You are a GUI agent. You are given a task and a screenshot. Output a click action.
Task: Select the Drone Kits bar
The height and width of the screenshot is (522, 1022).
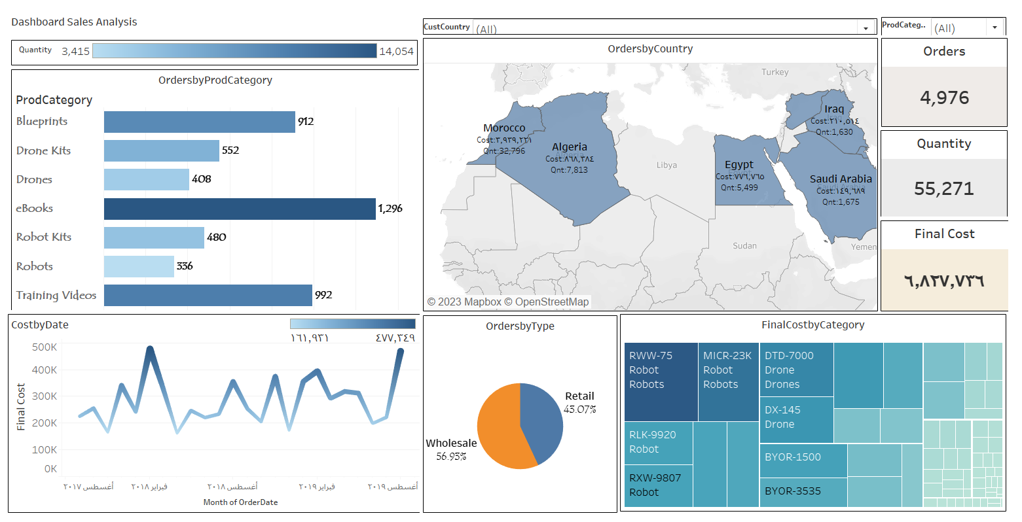pyautogui.click(x=161, y=150)
